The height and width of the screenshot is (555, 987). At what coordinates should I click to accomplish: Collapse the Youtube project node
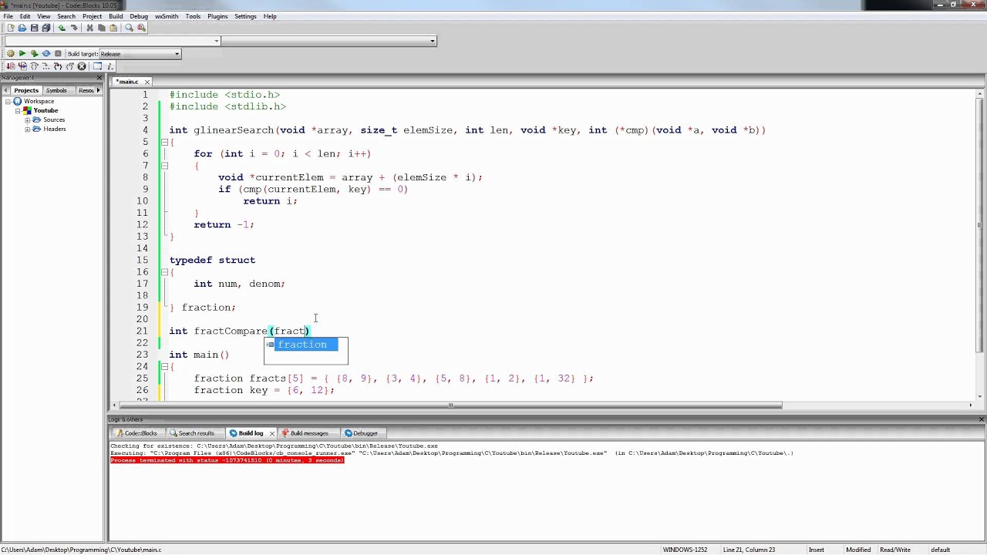[18, 110]
